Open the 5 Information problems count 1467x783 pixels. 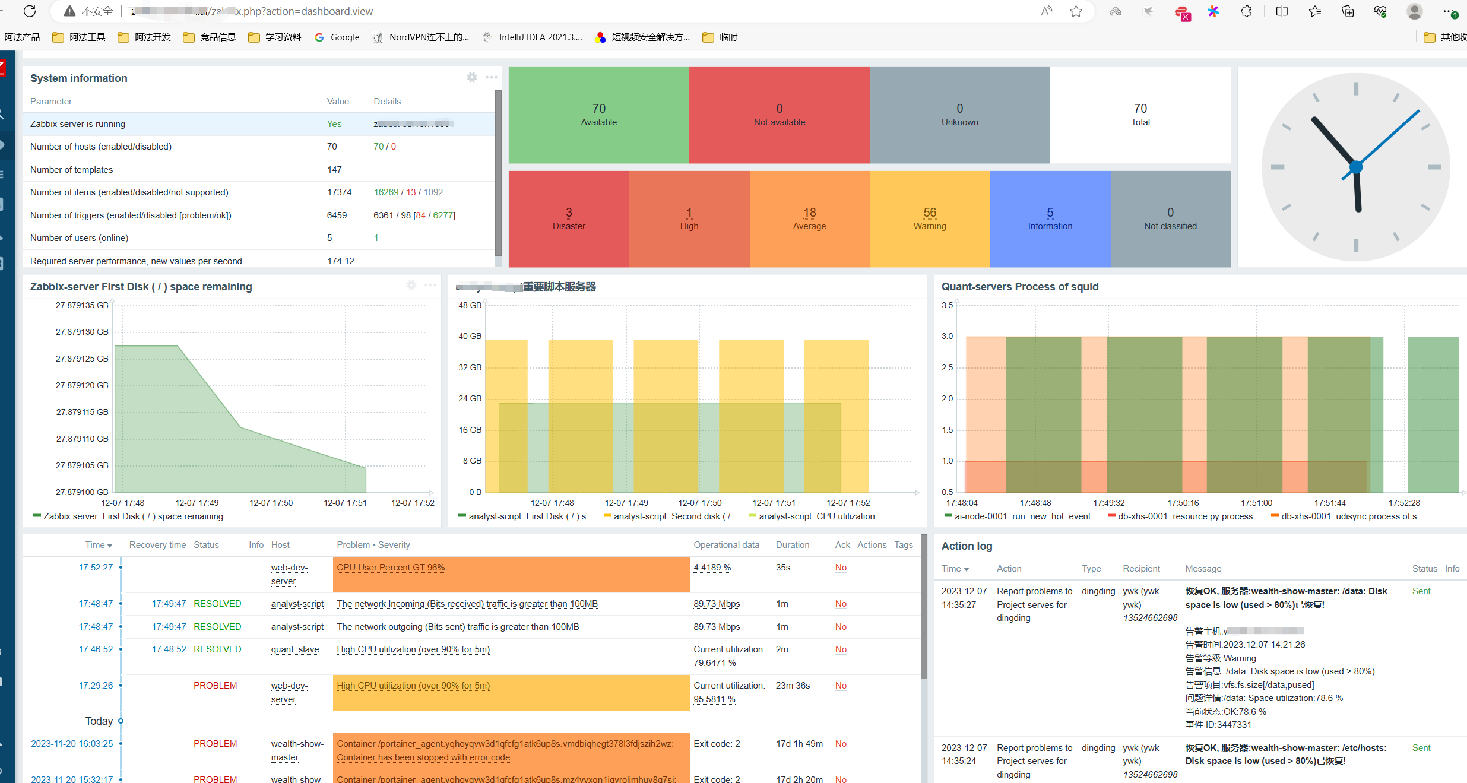pos(1050,213)
